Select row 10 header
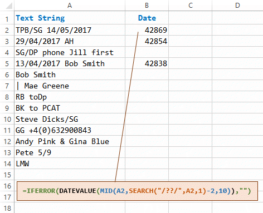Image resolution: width=263 pixels, height=213 pixels. pyautogui.click(x=7, y=119)
